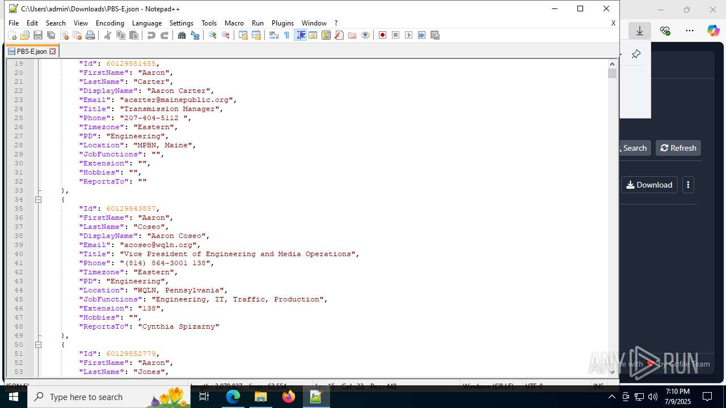
Task: Toggle synchronize horizontal scrolling icon
Action: coord(256,35)
